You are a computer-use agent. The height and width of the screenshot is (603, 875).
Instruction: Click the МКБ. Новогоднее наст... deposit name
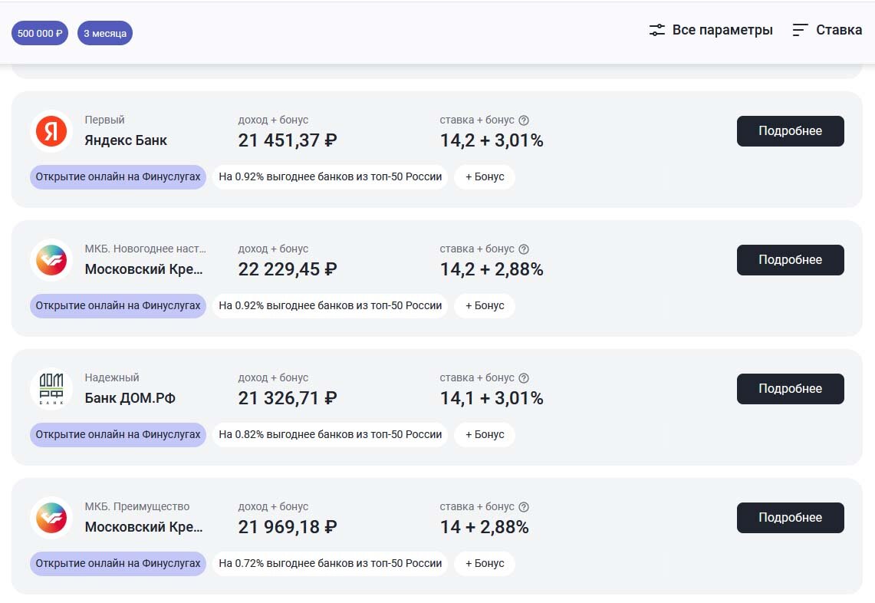pos(145,249)
